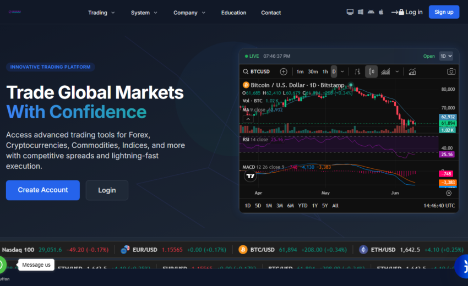The image size is (468, 286).
Task: Click the BTC/USD ticker entry
Action: 293,250
